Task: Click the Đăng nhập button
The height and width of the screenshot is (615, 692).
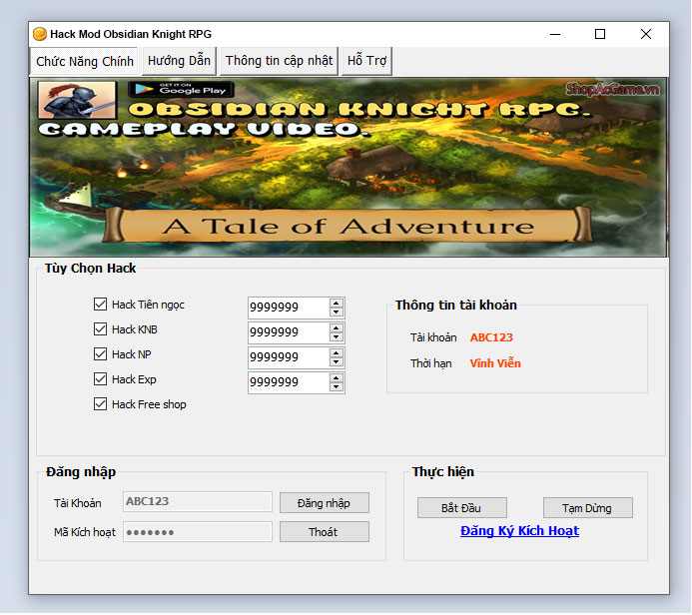Action: tap(324, 503)
